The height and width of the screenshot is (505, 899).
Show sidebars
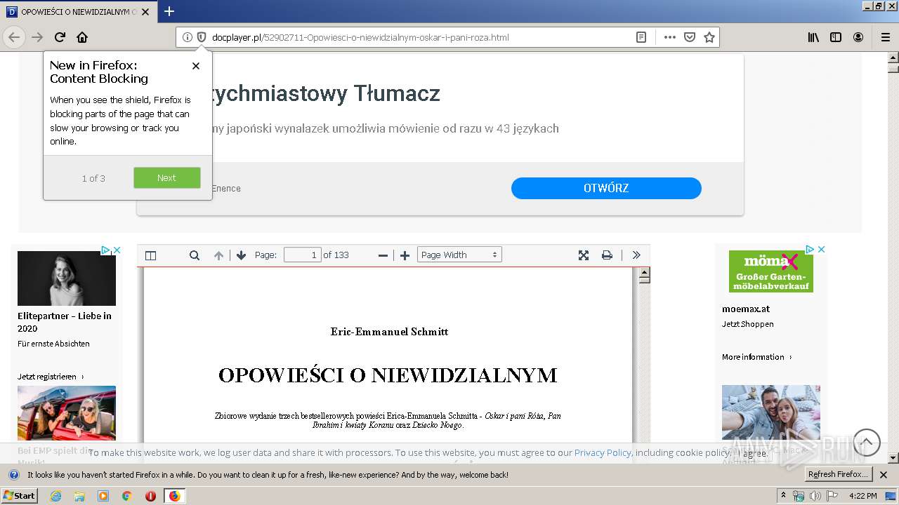(x=836, y=37)
